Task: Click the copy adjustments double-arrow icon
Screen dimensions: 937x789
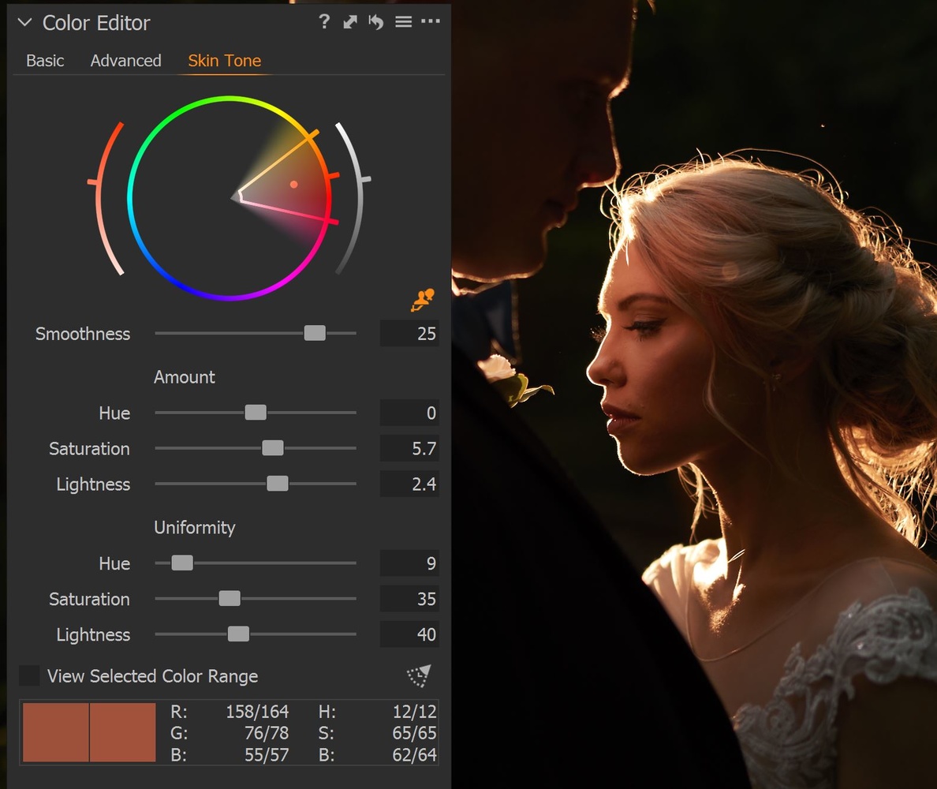Action: tap(350, 22)
